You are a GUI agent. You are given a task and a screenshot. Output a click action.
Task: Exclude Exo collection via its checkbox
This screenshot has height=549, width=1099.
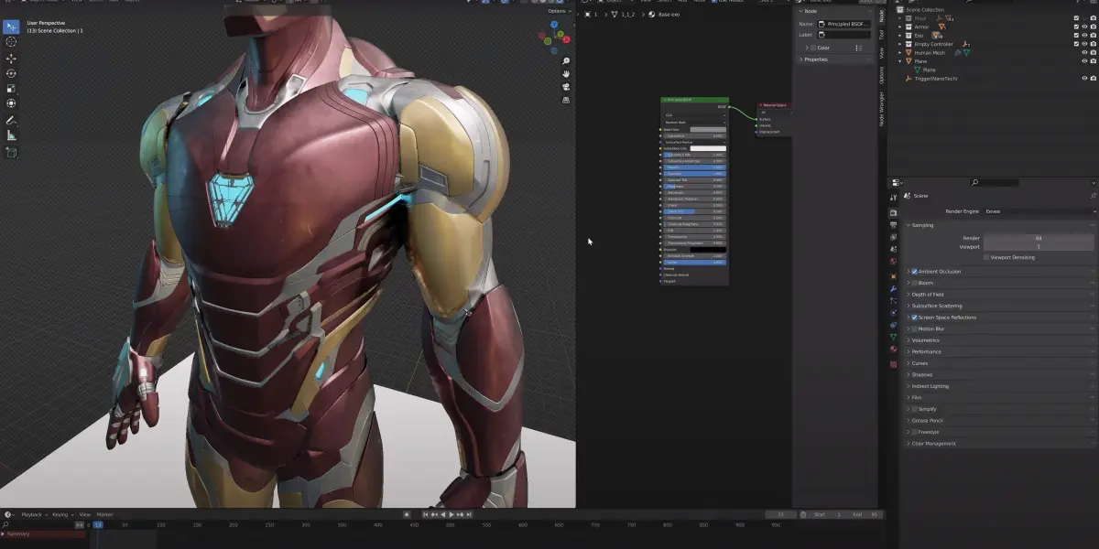tap(1076, 35)
